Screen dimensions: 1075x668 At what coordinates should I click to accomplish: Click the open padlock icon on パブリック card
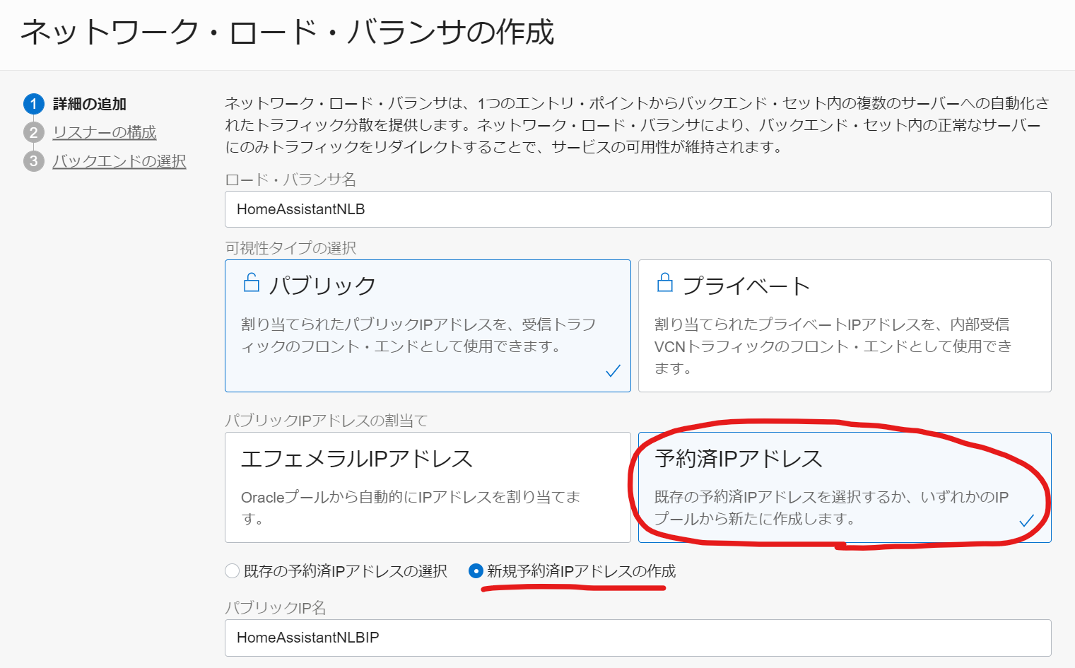point(252,283)
